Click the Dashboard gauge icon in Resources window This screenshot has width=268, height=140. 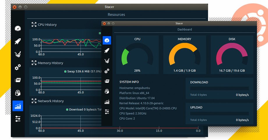click(x=18, y=29)
